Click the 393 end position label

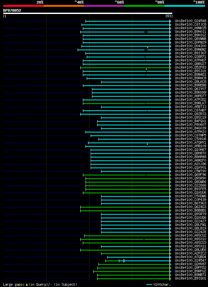[x=168, y=16]
